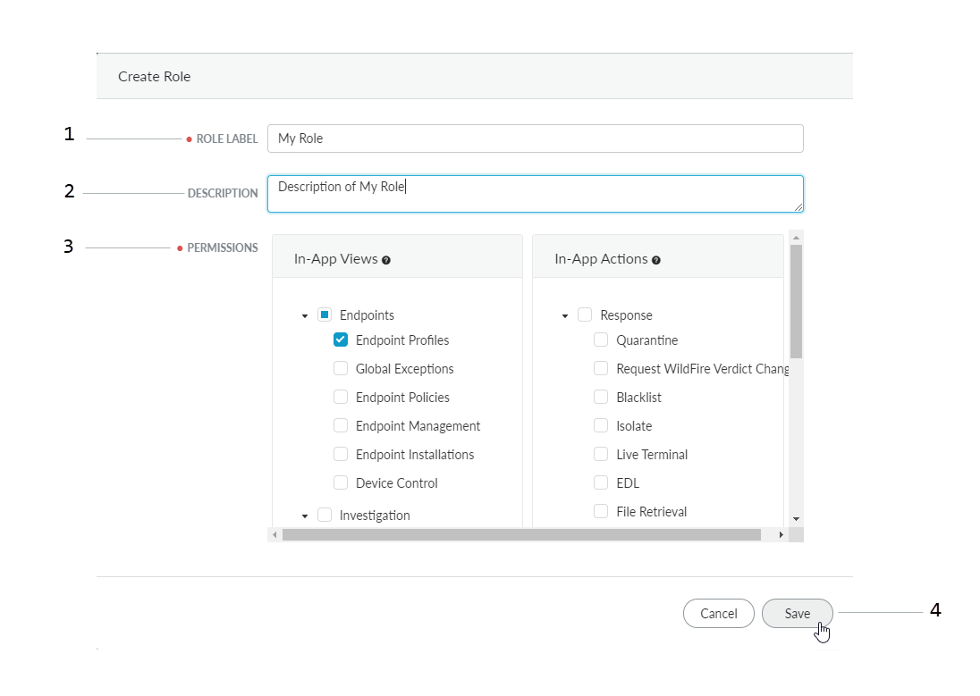980x696 pixels.
Task: Click the vertical scrollbar down arrow
Action: (x=796, y=518)
